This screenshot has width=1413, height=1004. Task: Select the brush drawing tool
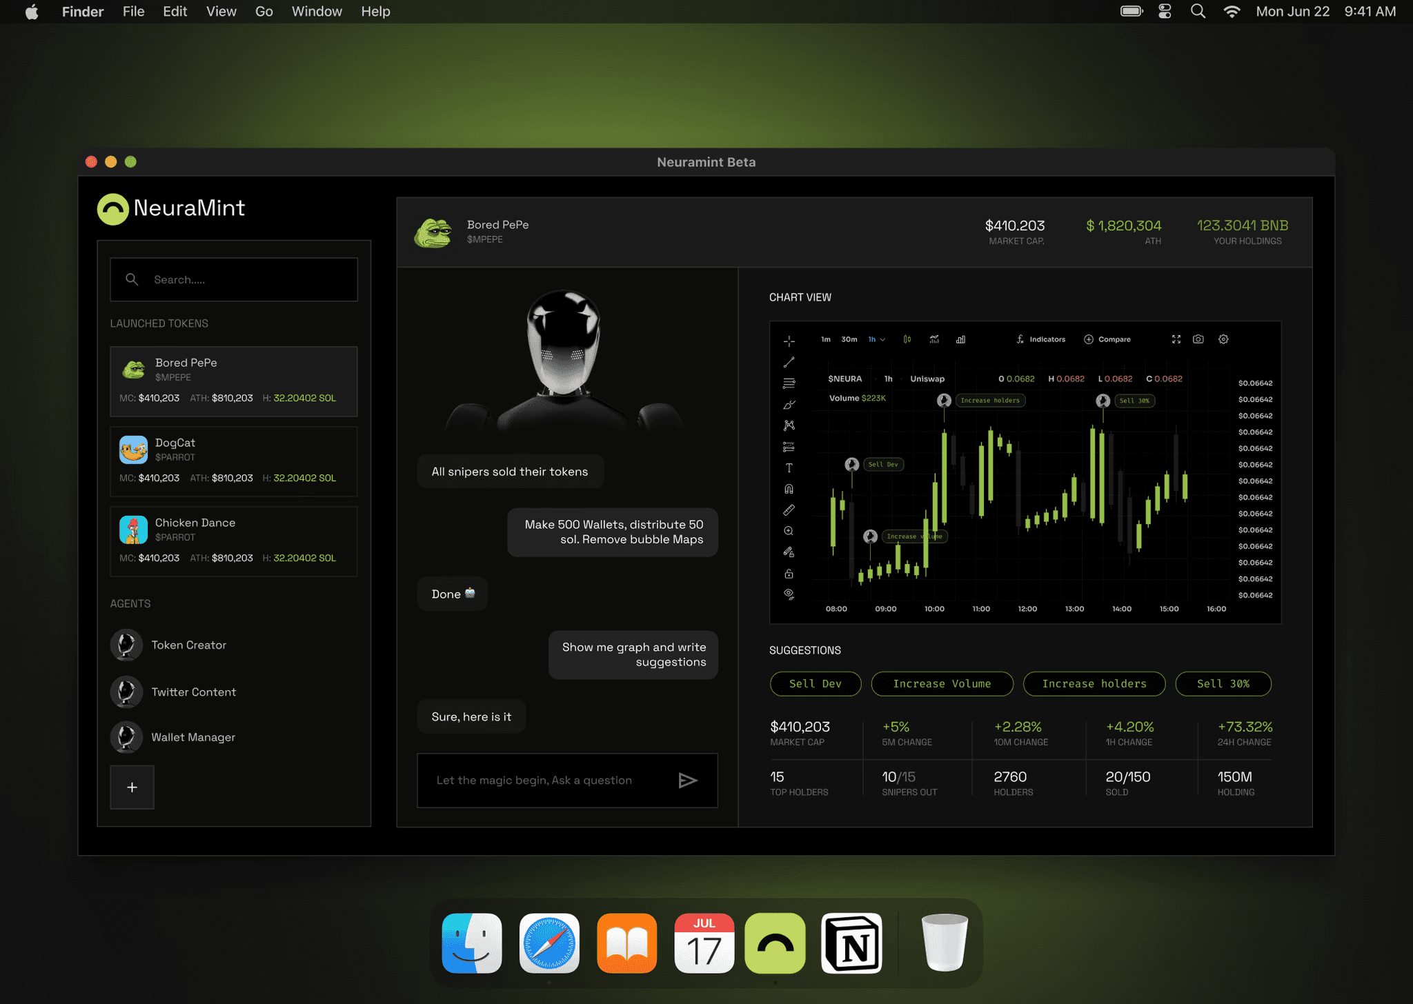[789, 405]
